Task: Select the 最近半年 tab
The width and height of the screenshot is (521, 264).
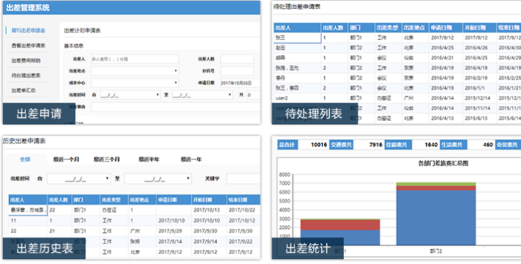Action: (149, 160)
